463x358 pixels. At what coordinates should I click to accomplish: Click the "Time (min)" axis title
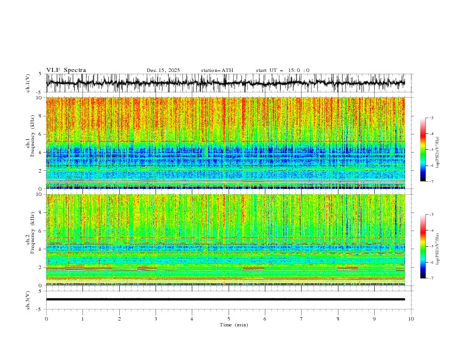click(234, 325)
